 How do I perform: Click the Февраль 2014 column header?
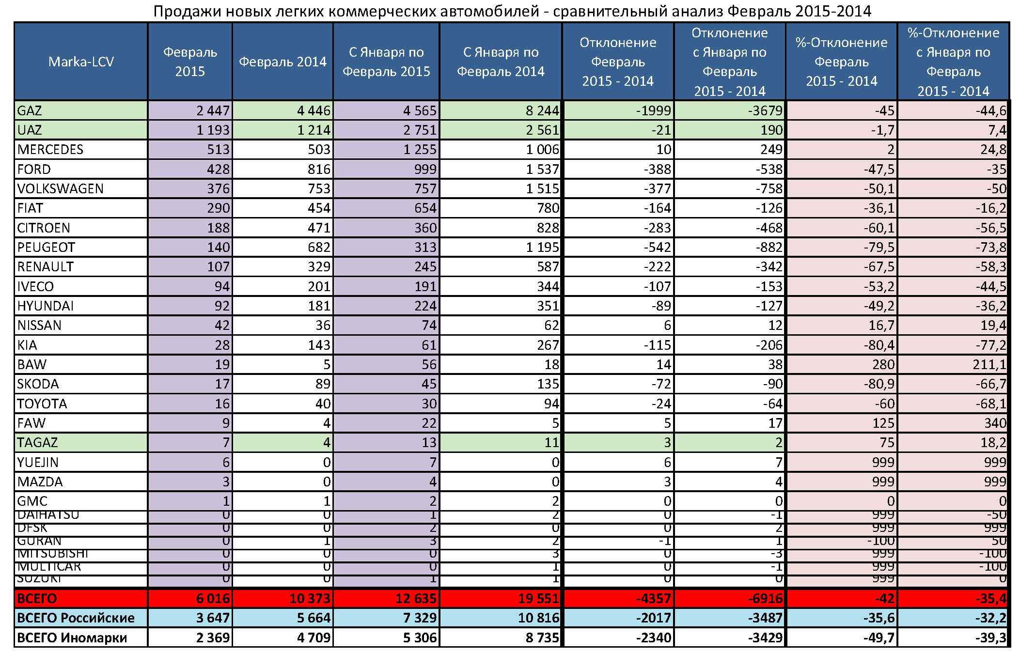pyautogui.click(x=282, y=62)
